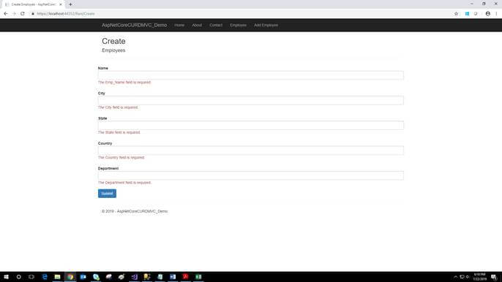Click the 2019 footer copyright text

(135, 211)
